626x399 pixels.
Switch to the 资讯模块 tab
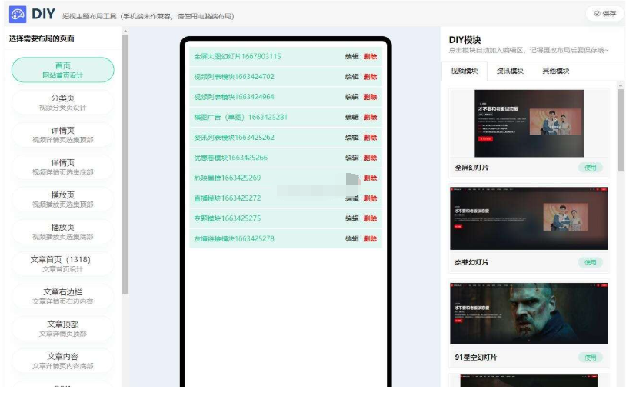coord(510,71)
